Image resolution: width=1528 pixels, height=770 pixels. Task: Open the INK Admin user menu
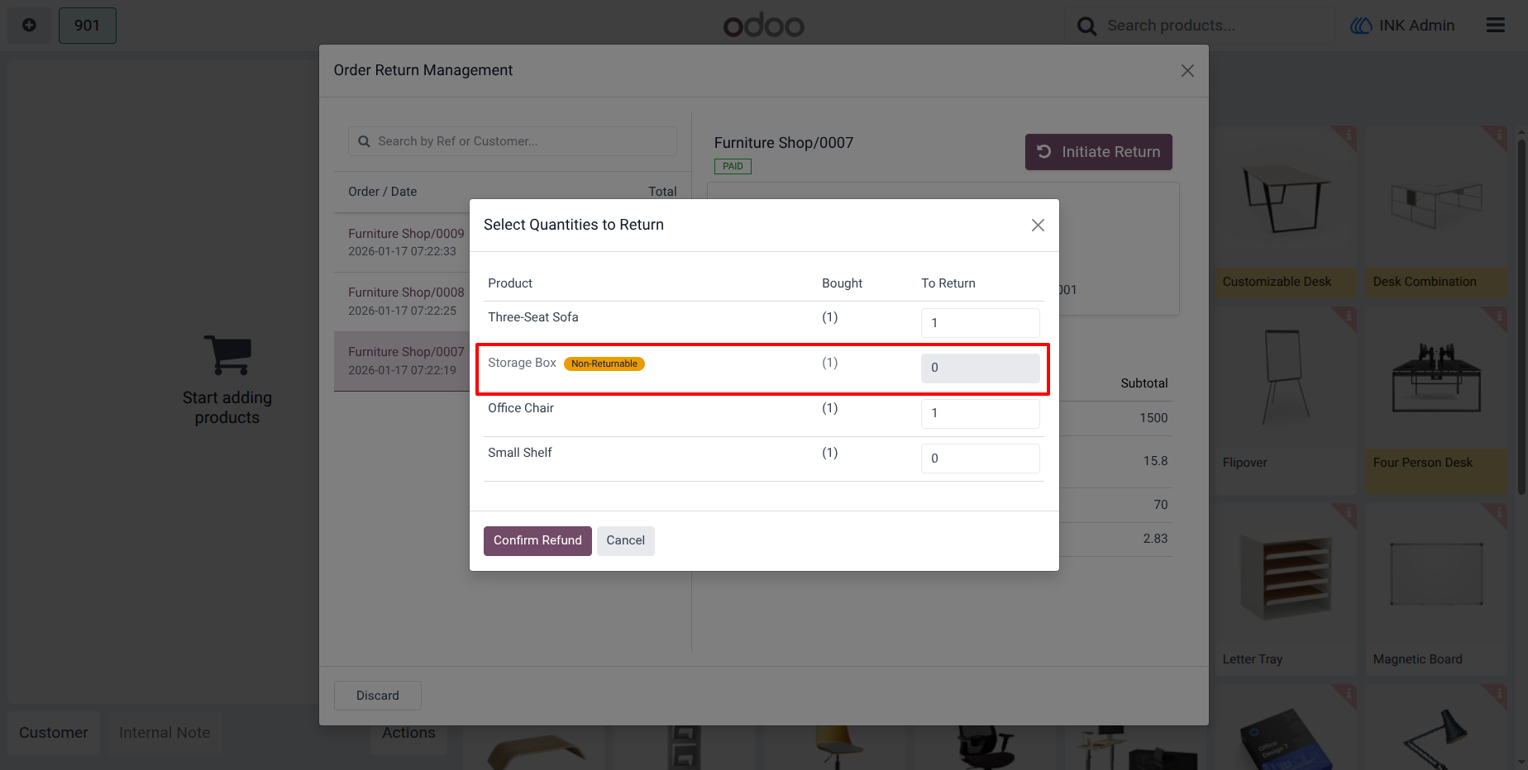pyautogui.click(x=1402, y=26)
